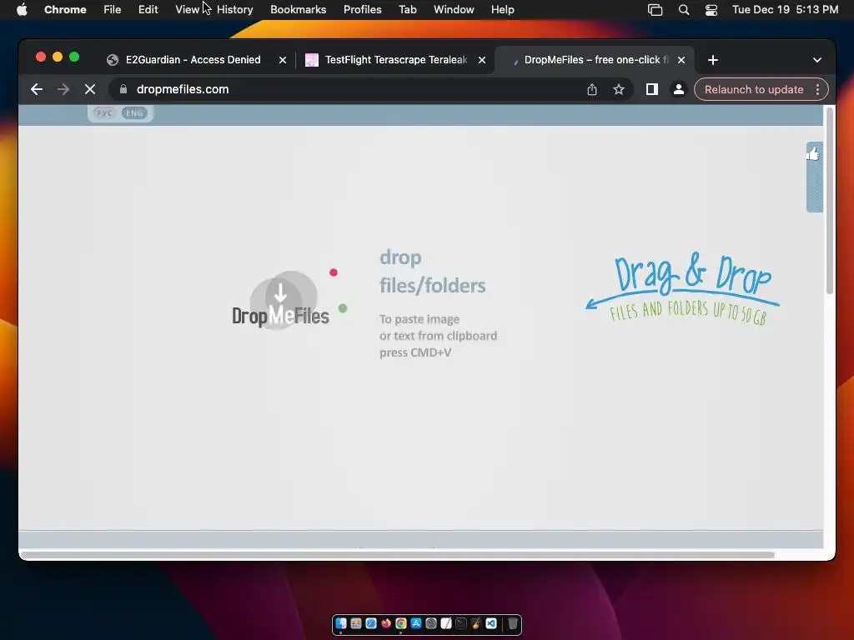Viewport: 854px width, 640px height.
Task: Open Trash from the Dock
Action: point(513,623)
